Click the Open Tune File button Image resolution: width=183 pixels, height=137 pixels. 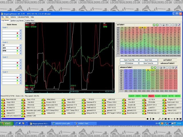[x=130, y=60]
